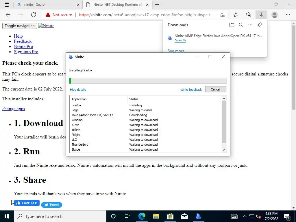Open the Ninite Pro link
The height and width of the screenshot is (222, 296).
(23, 47)
